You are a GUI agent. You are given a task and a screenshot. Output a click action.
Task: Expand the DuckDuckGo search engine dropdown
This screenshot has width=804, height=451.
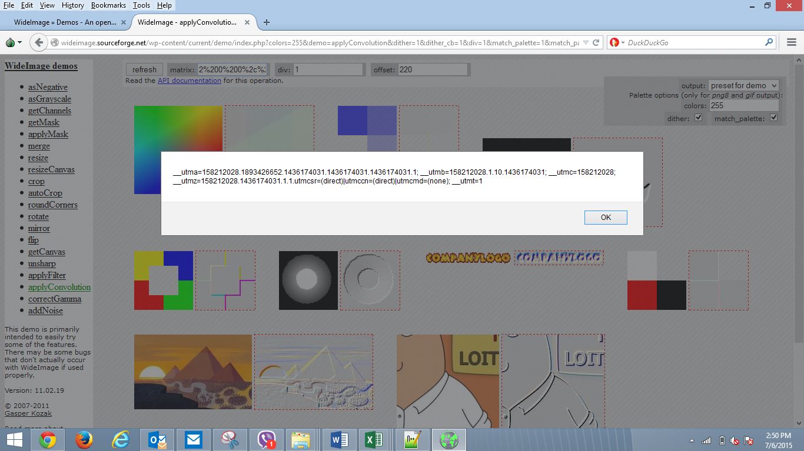pos(617,42)
